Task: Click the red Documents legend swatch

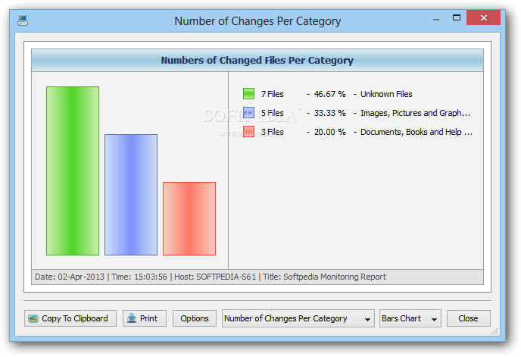Action: pos(248,132)
